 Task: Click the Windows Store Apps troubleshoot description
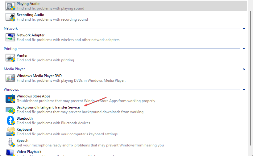tap(86, 101)
